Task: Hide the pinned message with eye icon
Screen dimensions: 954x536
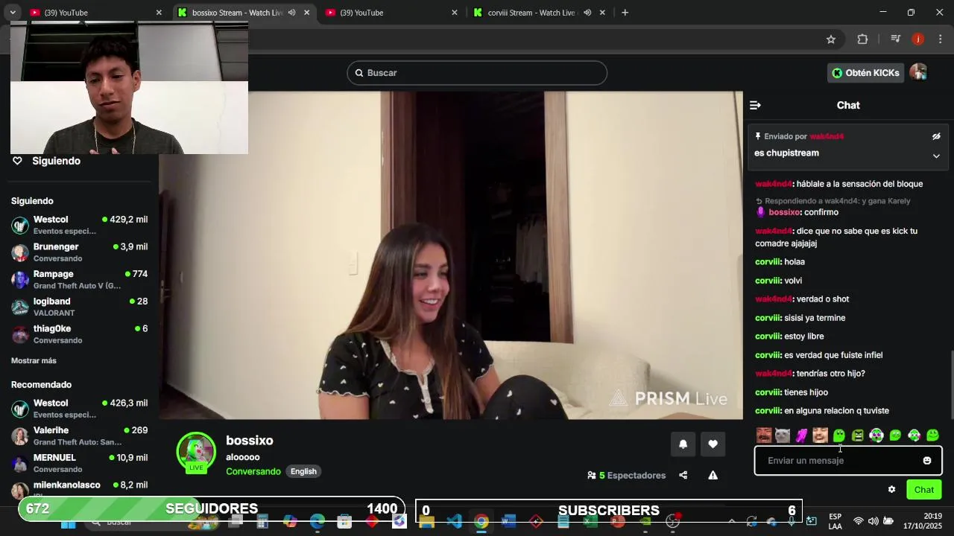Action: pos(936,136)
